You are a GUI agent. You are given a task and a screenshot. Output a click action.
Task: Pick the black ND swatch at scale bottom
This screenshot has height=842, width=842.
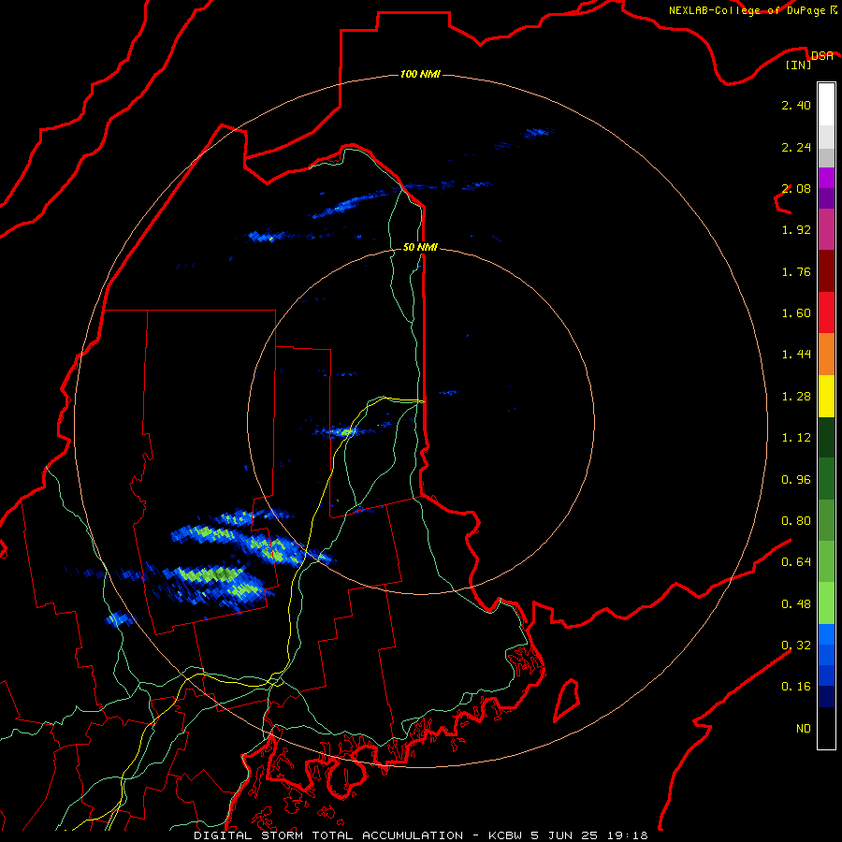(x=826, y=728)
